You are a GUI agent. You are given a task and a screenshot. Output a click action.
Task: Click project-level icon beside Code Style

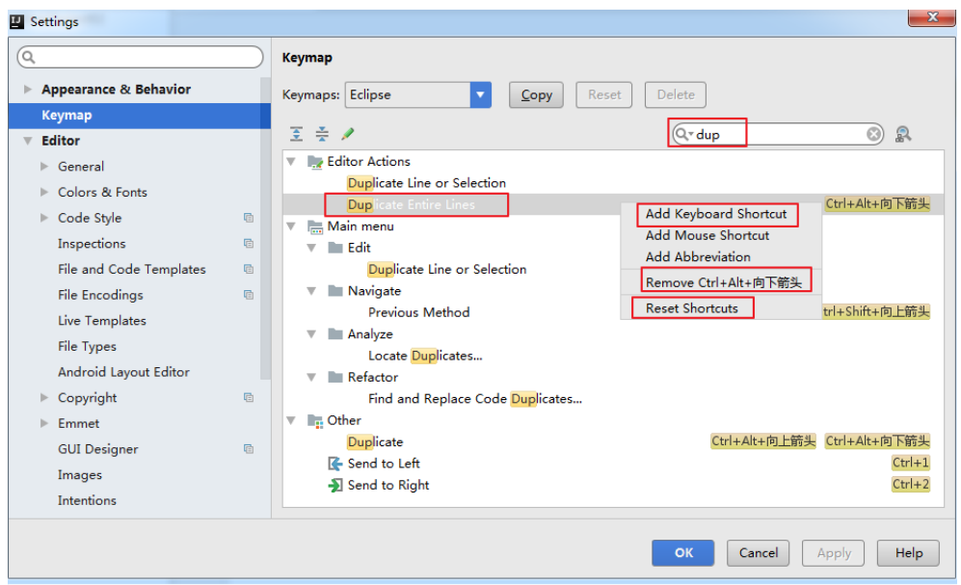(249, 218)
